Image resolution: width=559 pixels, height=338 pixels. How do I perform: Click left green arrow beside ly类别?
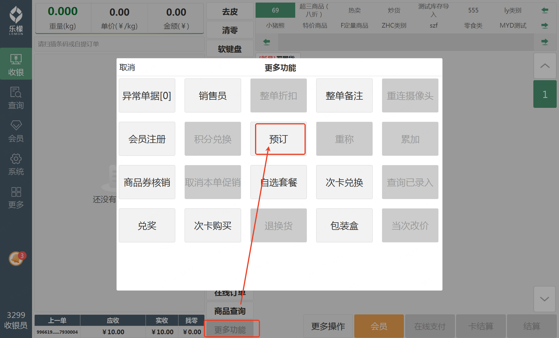(544, 10)
